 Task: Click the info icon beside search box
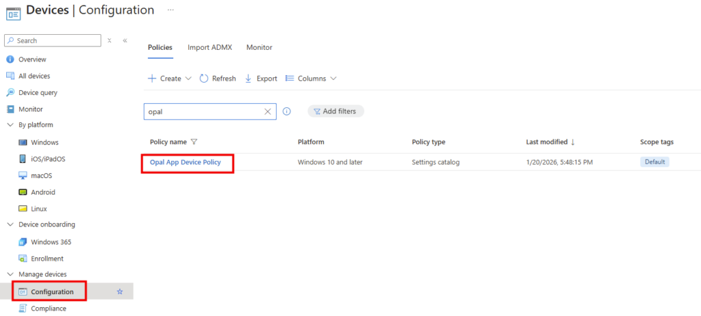pos(287,111)
